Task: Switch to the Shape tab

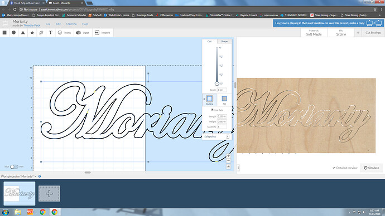Action: pyautogui.click(x=224, y=41)
